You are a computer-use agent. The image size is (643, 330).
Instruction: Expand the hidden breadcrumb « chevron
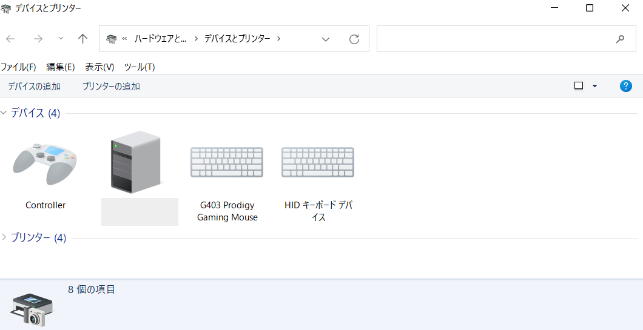(x=125, y=39)
